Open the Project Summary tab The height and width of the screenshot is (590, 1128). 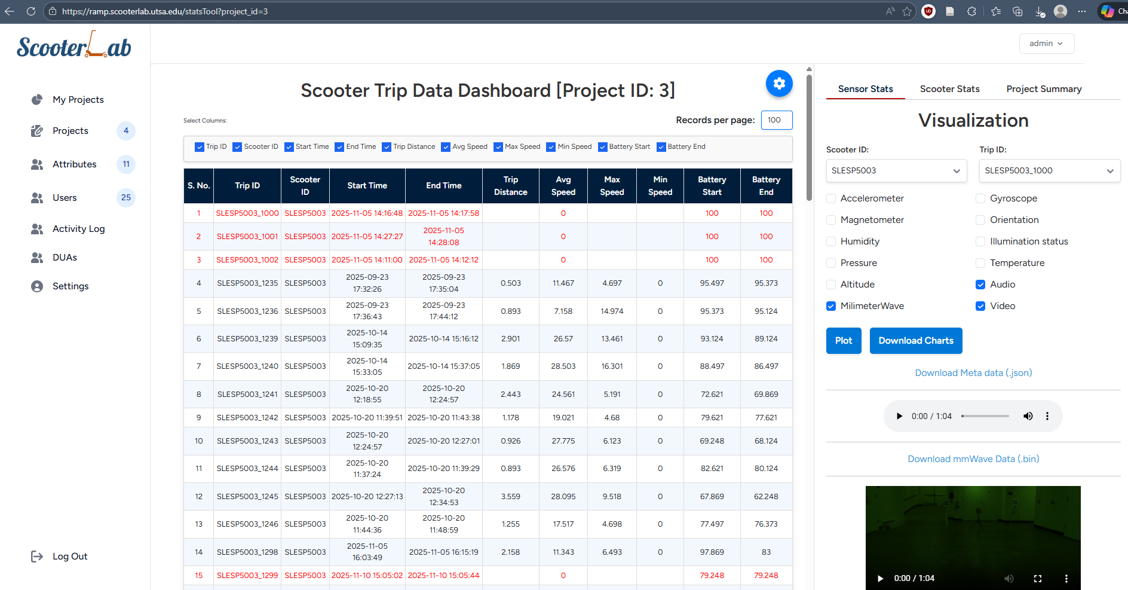pyautogui.click(x=1043, y=88)
